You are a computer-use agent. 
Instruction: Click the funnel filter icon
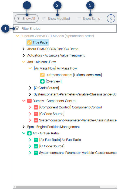(17, 28)
